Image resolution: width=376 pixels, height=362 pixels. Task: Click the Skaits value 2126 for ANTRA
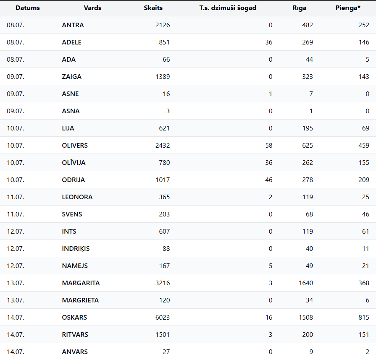(163, 25)
